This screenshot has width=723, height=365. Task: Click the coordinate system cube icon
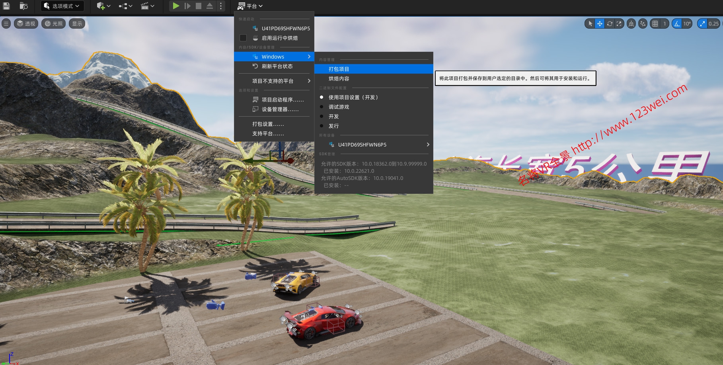[x=631, y=24]
